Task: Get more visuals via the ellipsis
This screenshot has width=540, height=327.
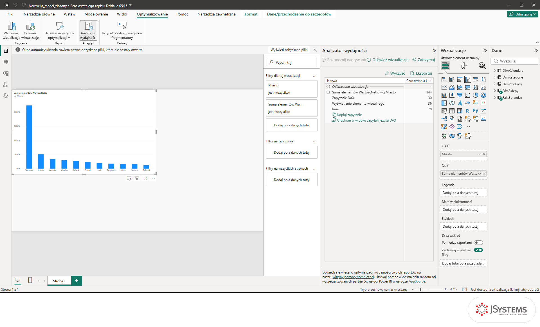Action: coord(467,127)
